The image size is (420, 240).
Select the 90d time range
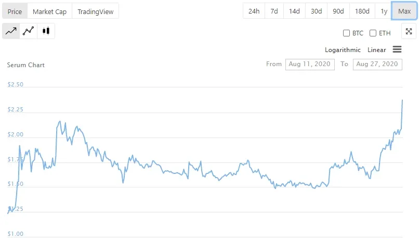point(338,11)
